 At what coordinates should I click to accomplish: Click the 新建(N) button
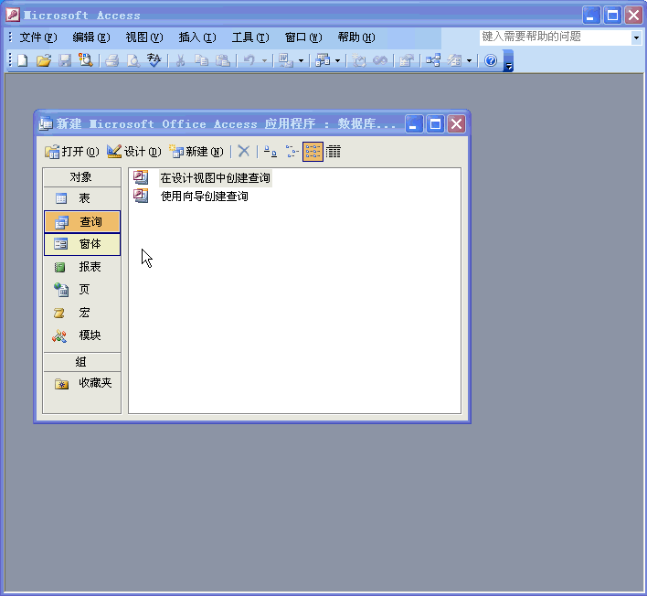196,152
